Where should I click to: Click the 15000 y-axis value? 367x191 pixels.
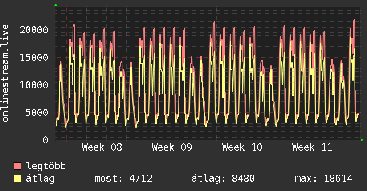coord(34,57)
